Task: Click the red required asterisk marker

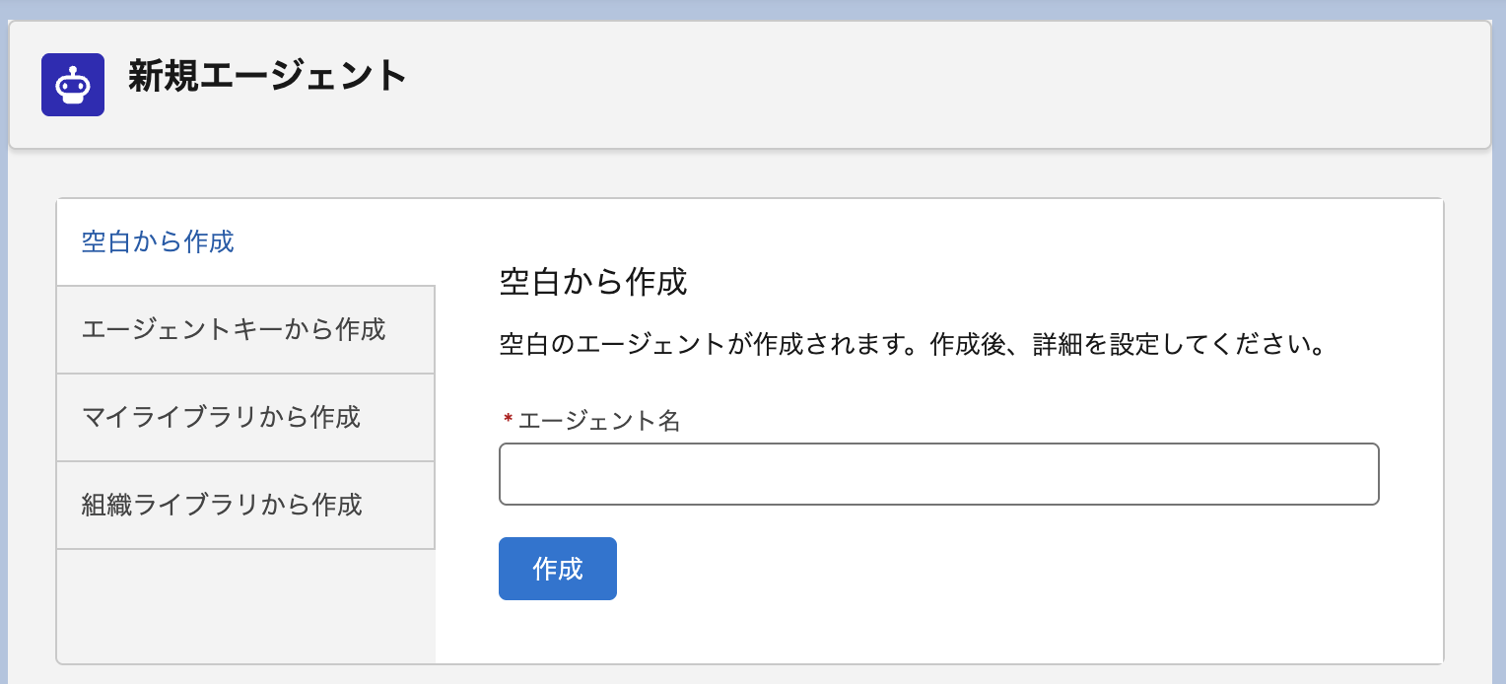Action: pos(508,421)
